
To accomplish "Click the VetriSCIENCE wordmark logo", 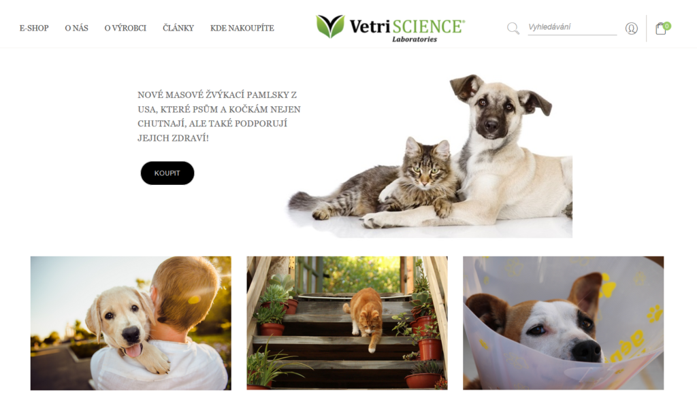I will (407, 26).
